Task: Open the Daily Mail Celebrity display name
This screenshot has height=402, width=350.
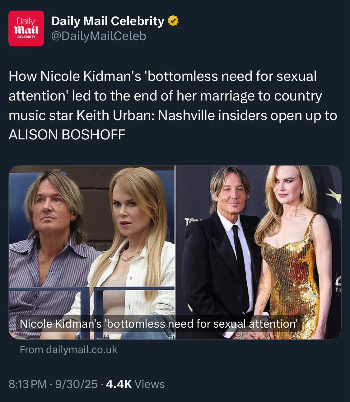Action: coord(107,21)
